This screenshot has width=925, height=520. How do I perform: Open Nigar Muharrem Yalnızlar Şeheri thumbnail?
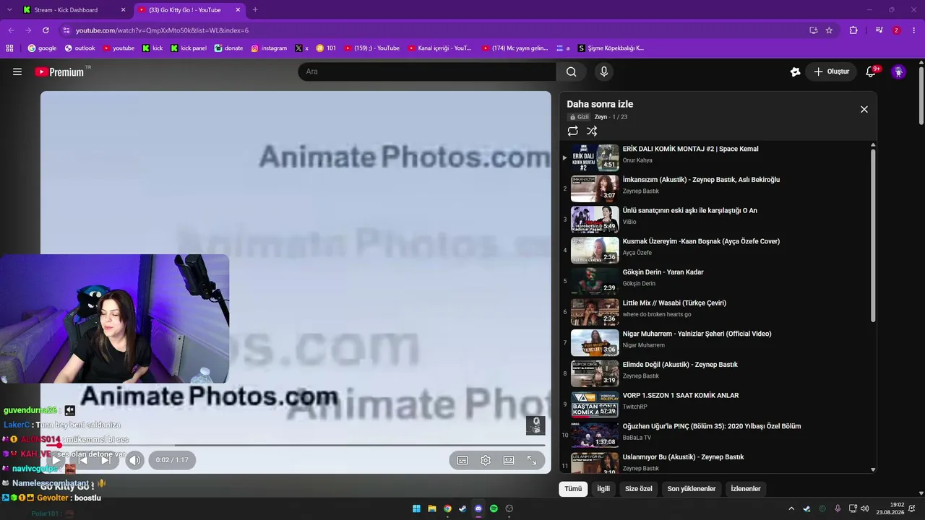[x=595, y=343]
